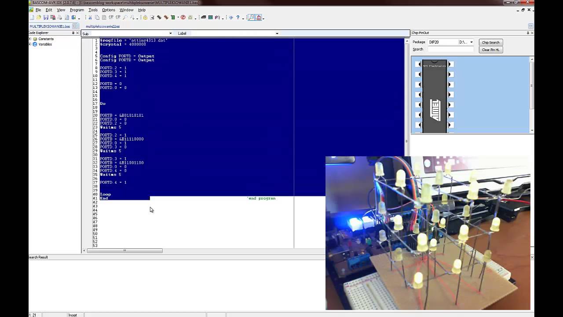Open Find with the magnifier icon
Viewport: 563px width, 317px height.
coord(125,18)
